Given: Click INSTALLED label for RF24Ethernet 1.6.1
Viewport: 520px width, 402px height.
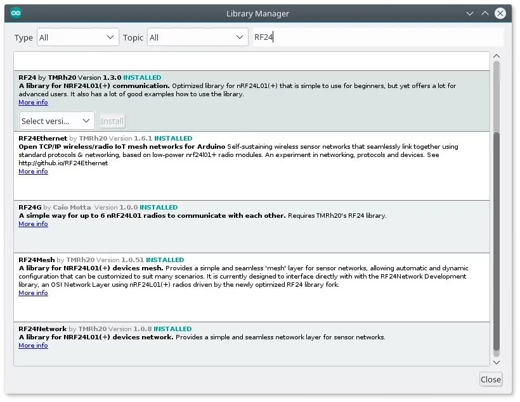Looking at the screenshot, I should [x=173, y=138].
